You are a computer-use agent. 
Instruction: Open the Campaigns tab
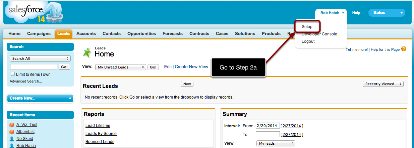click(39, 33)
